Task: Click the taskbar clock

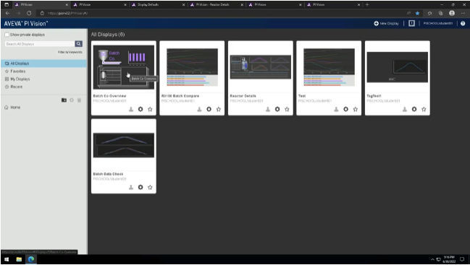Action: (x=449, y=259)
